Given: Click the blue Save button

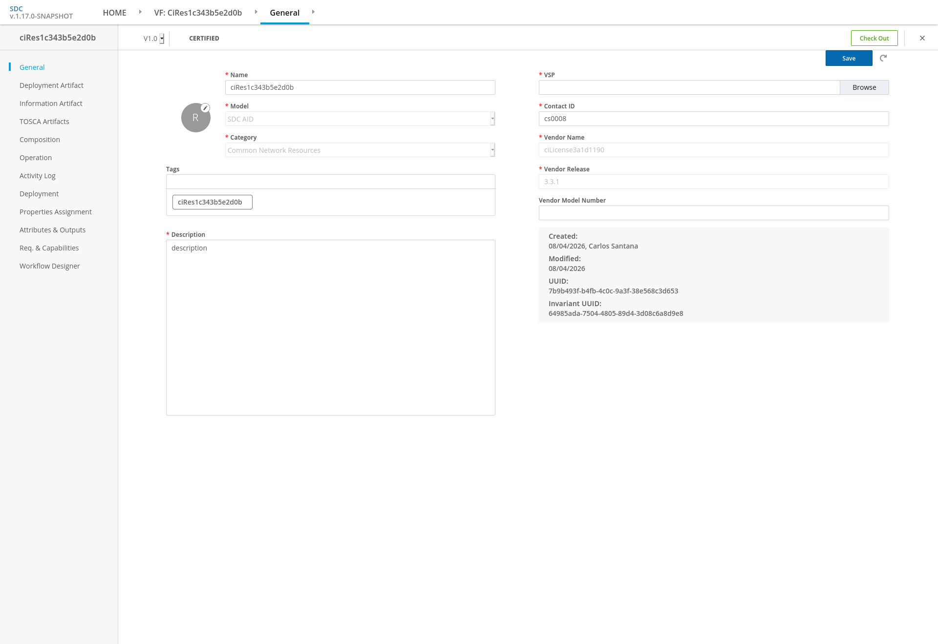Looking at the screenshot, I should coord(849,58).
